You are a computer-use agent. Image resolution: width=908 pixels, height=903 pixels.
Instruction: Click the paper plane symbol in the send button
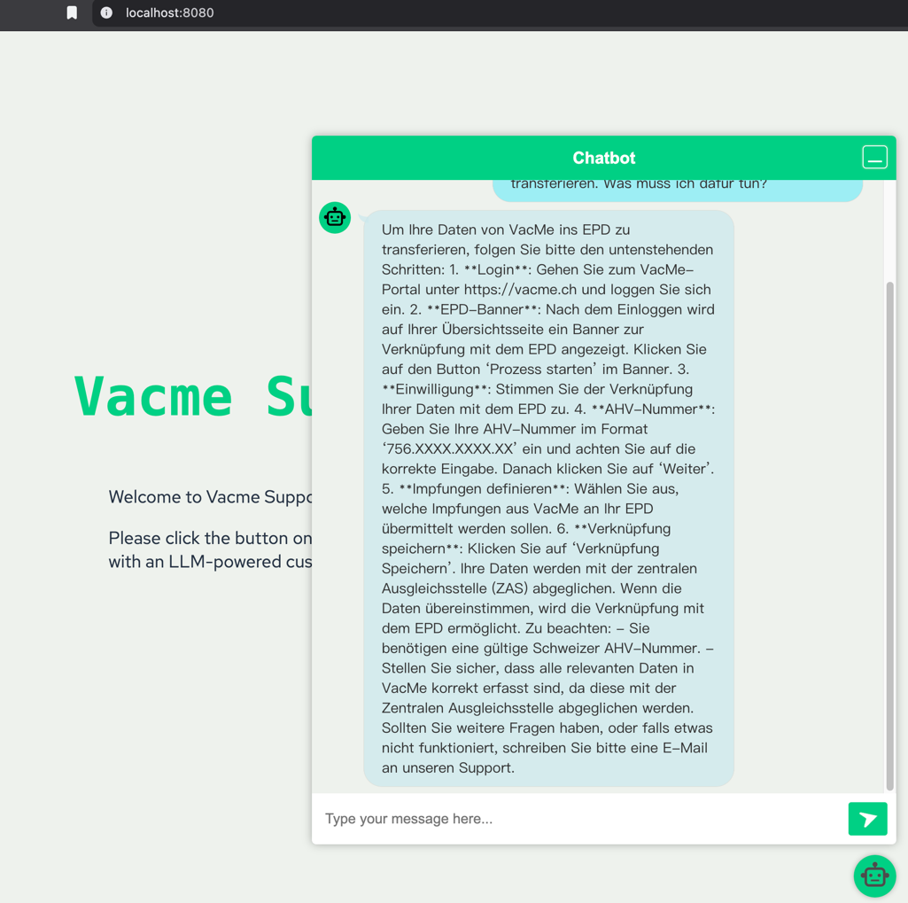point(867,818)
